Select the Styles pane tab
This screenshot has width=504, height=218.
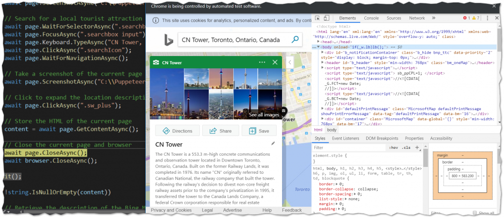pyautogui.click(x=320, y=138)
